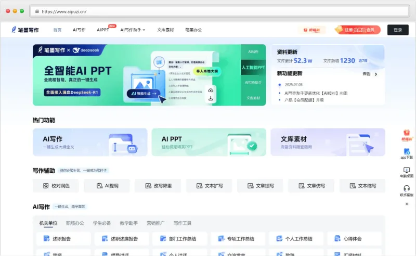416x256 pixels.
Task: Switch to the 写作工具 tab
Action: coord(183,223)
